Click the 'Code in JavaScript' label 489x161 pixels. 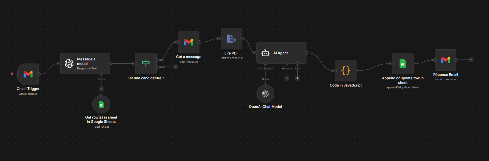point(346,85)
